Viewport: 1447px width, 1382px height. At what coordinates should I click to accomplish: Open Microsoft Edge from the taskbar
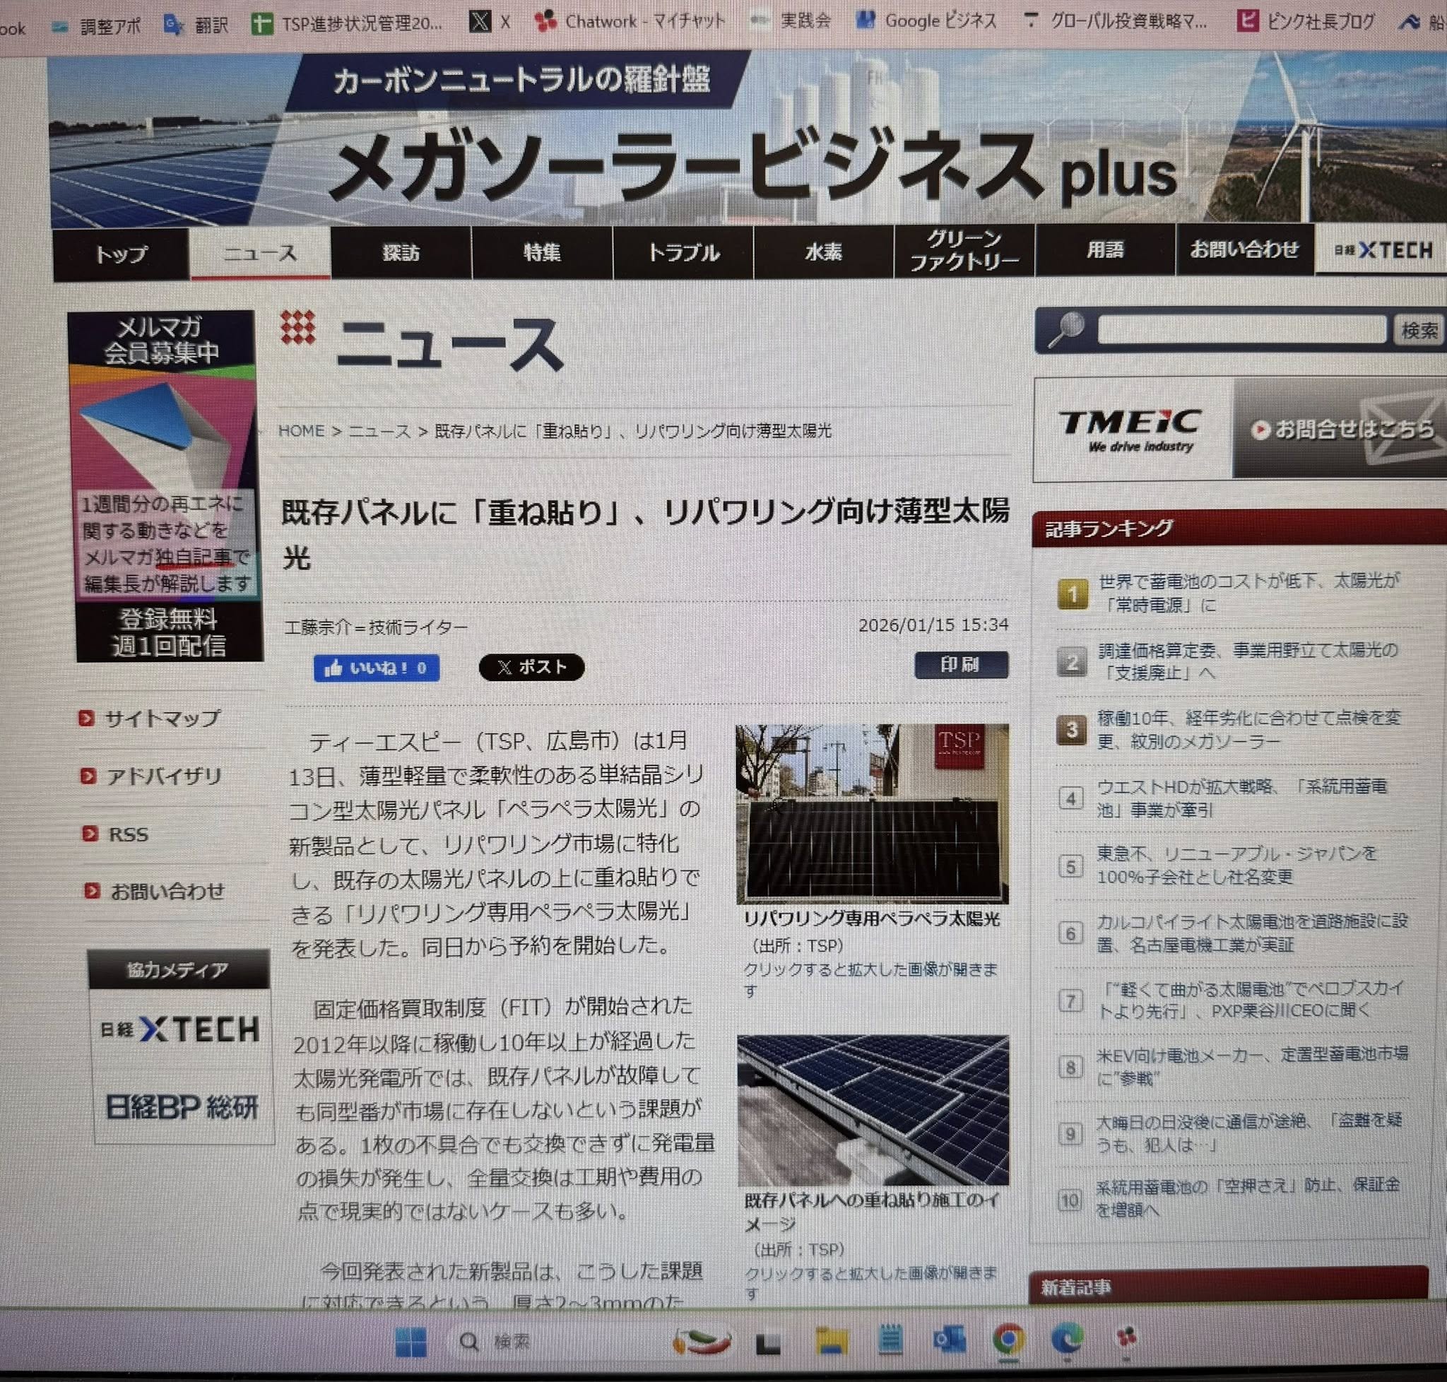(1066, 1338)
